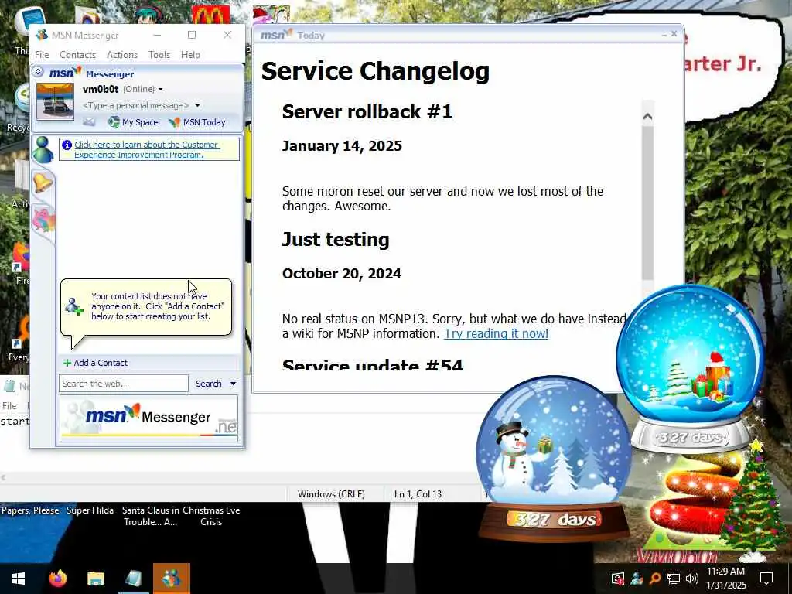792x594 pixels.
Task: Click the changelog scrollbar up arrow
Action: (x=647, y=118)
